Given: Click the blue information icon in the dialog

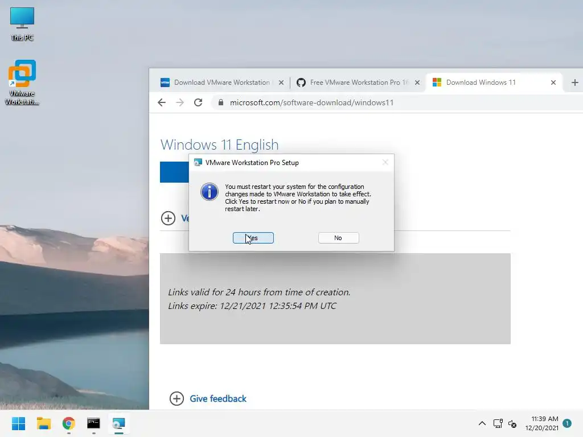Looking at the screenshot, I should click(x=210, y=192).
